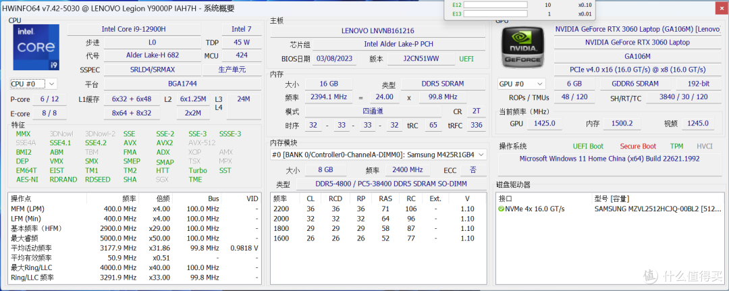Viewport: 729px width, 291px height.
Task: Open the GPU #0 selector dropdown
Action: pyautogui.click(x=521, y=84)
